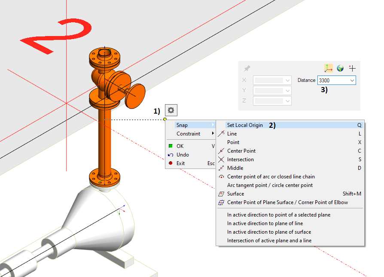Screen dimensions: 384x277
Task: Select the Intersection snap mode
Action: click(240, 160)
